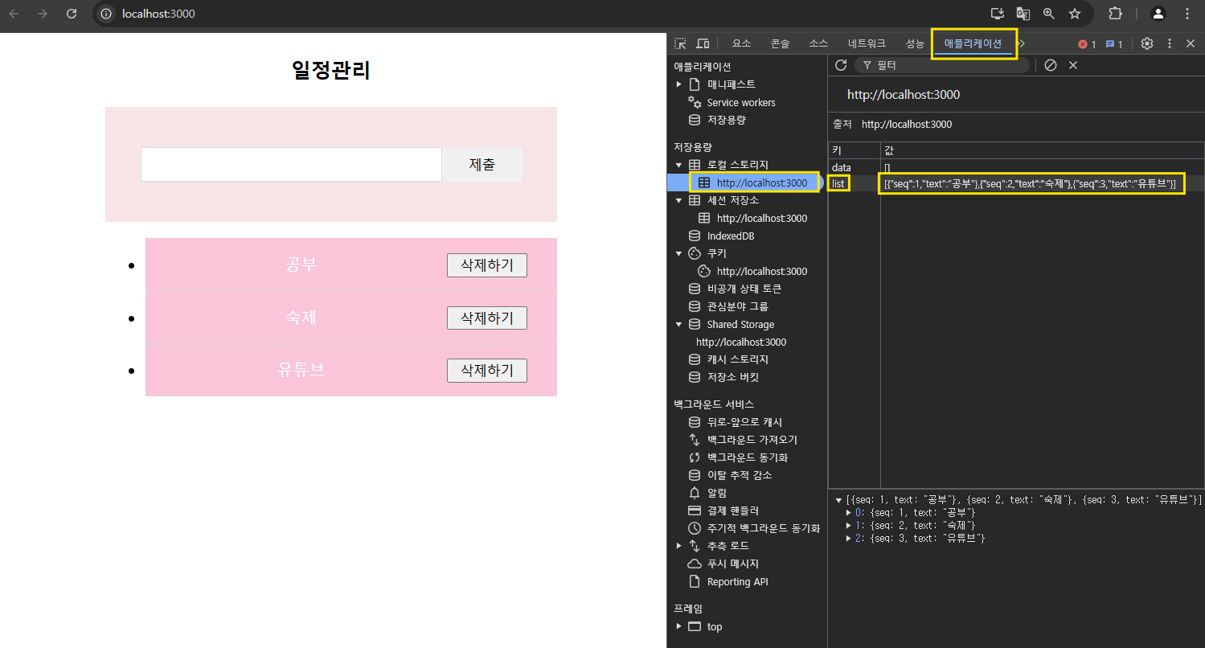Select 캐시 스토리지 in the sidebar

click(x=737, y=359)
